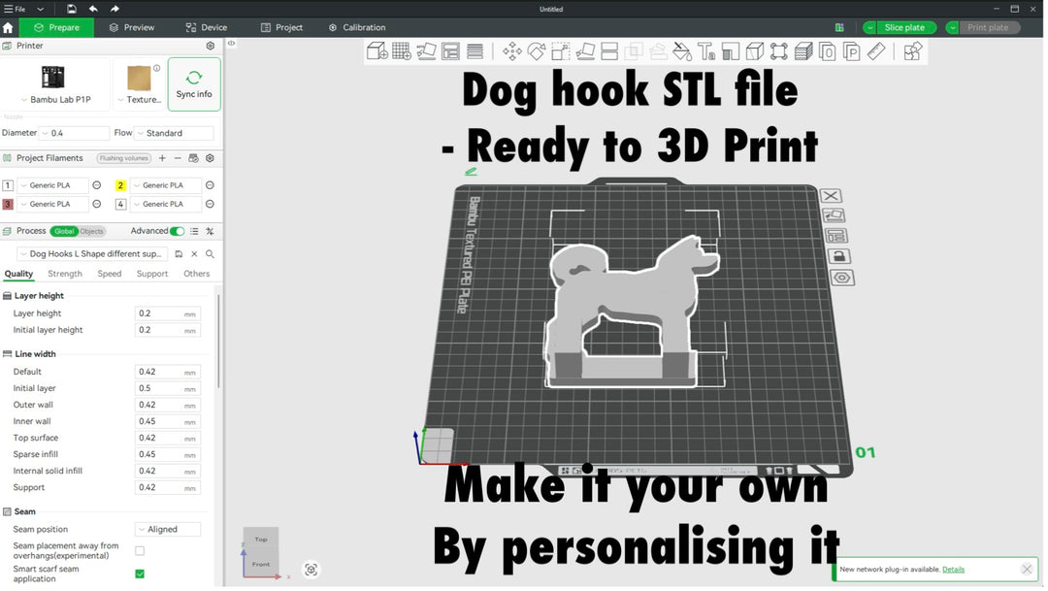Select the Measure ruler tool
The height and width of the screenshot is (591, 1048).
click(876, 51)
